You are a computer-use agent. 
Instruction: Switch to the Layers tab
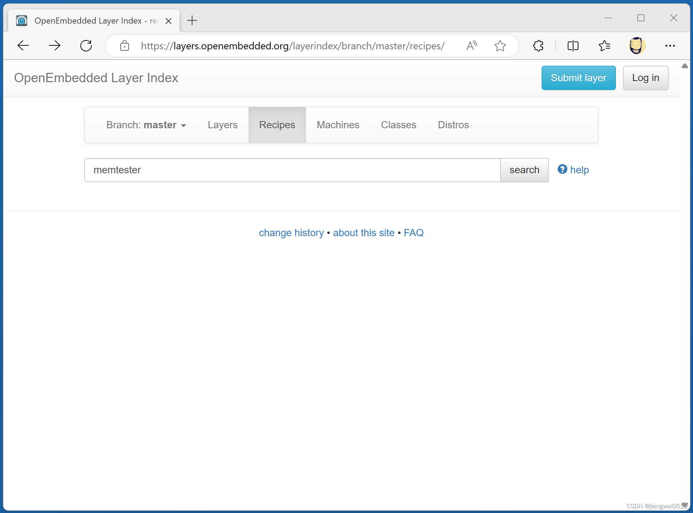point(223,125)
